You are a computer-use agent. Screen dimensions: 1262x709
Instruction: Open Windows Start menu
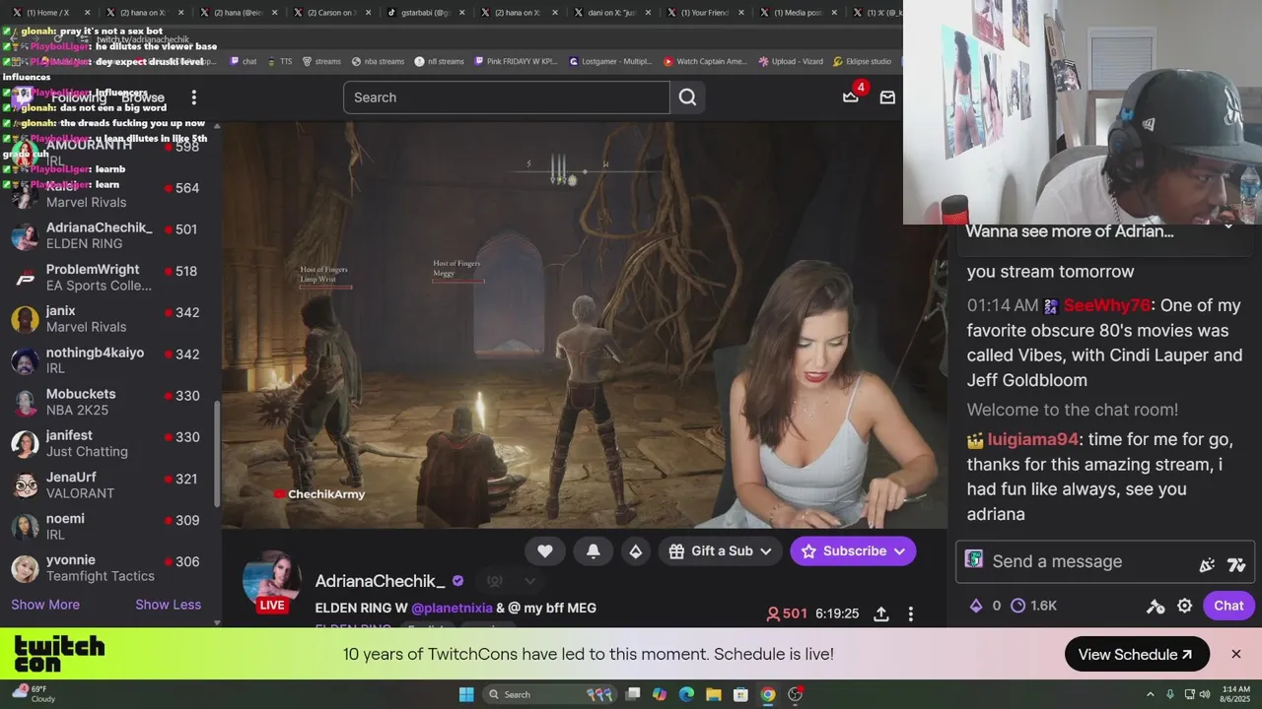(466, 694)
